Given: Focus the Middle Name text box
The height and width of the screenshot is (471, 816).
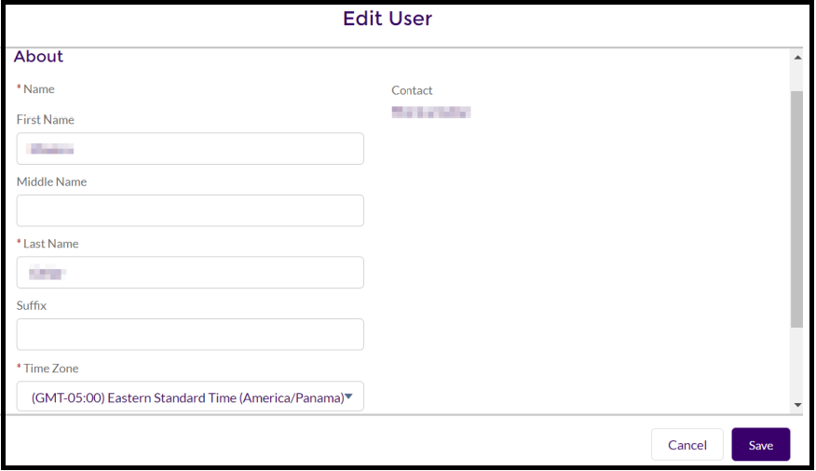Looking at the screenshot, I should click(190, 210).
